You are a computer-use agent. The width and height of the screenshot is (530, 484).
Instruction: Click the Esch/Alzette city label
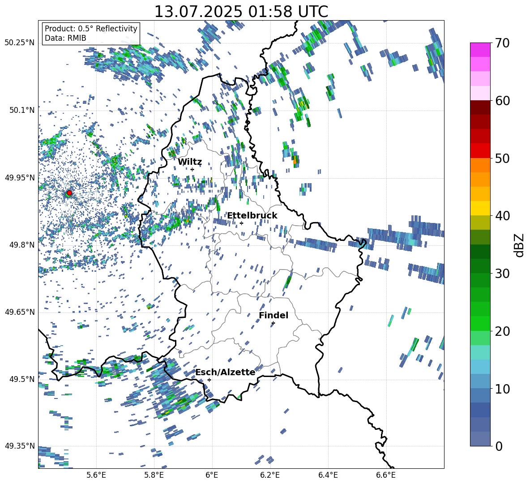tap(226, 372)
